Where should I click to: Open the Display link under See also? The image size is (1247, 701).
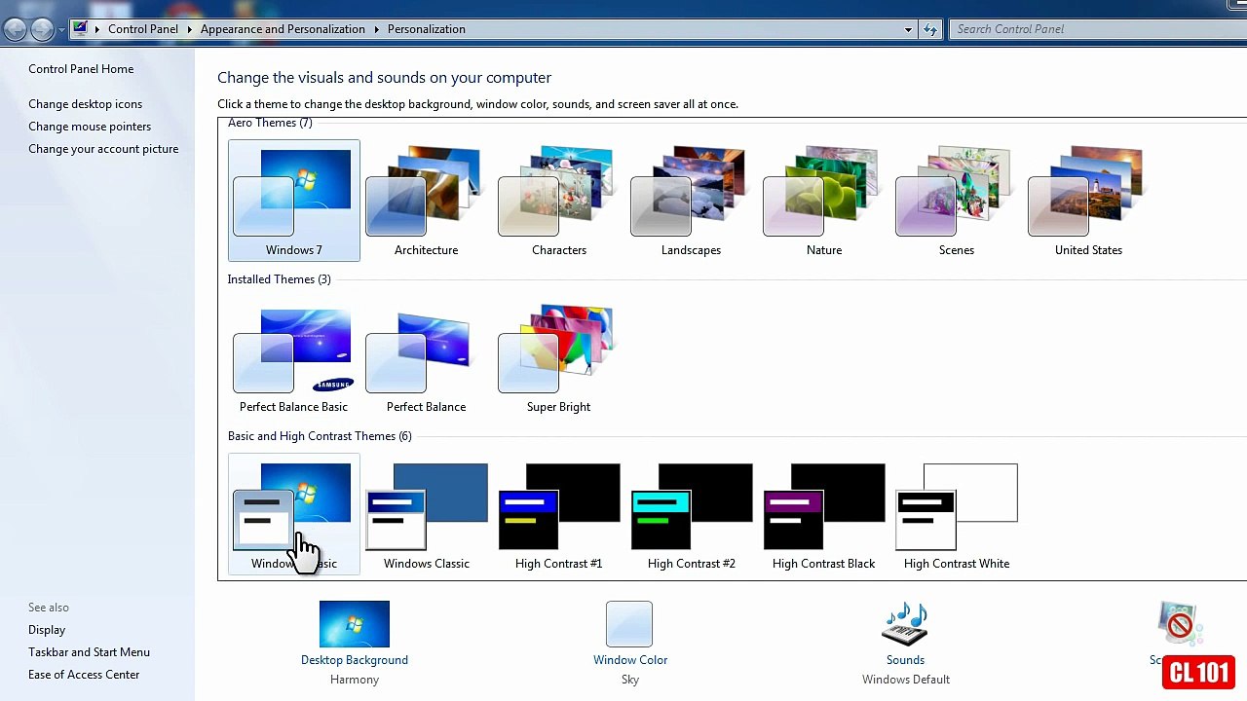coord(47,630)
